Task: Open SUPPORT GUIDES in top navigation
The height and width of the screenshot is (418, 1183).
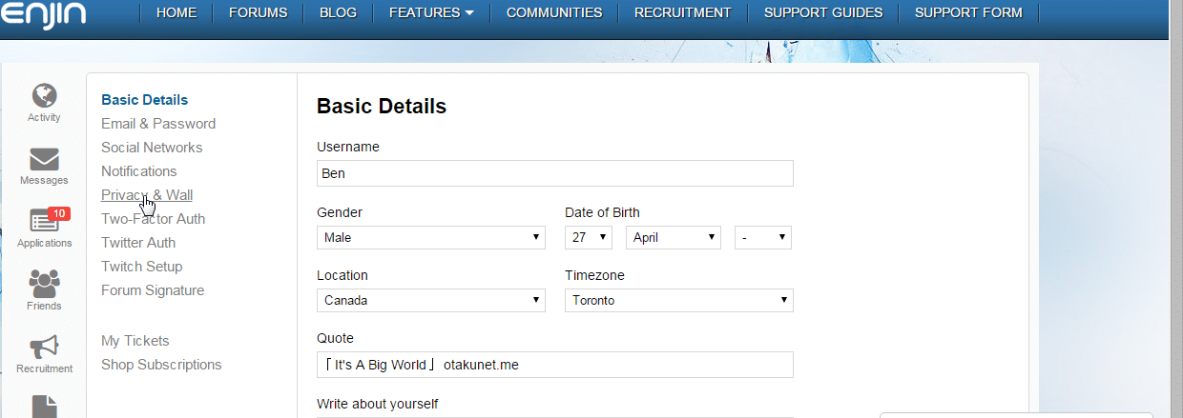Action: tap(823, 12)
